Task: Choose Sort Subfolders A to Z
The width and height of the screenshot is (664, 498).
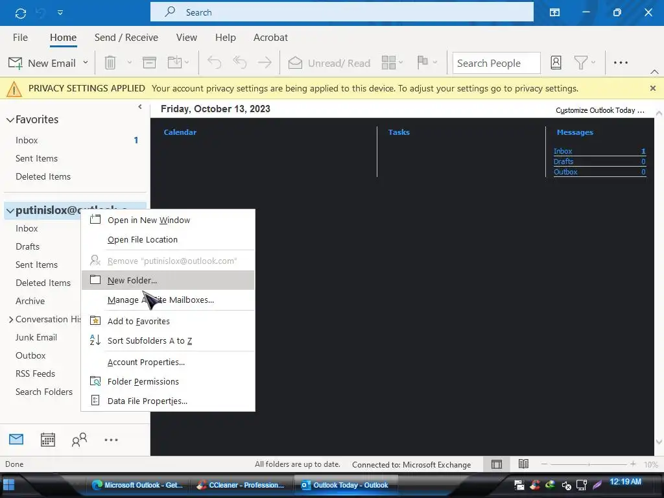Action: 168,340
